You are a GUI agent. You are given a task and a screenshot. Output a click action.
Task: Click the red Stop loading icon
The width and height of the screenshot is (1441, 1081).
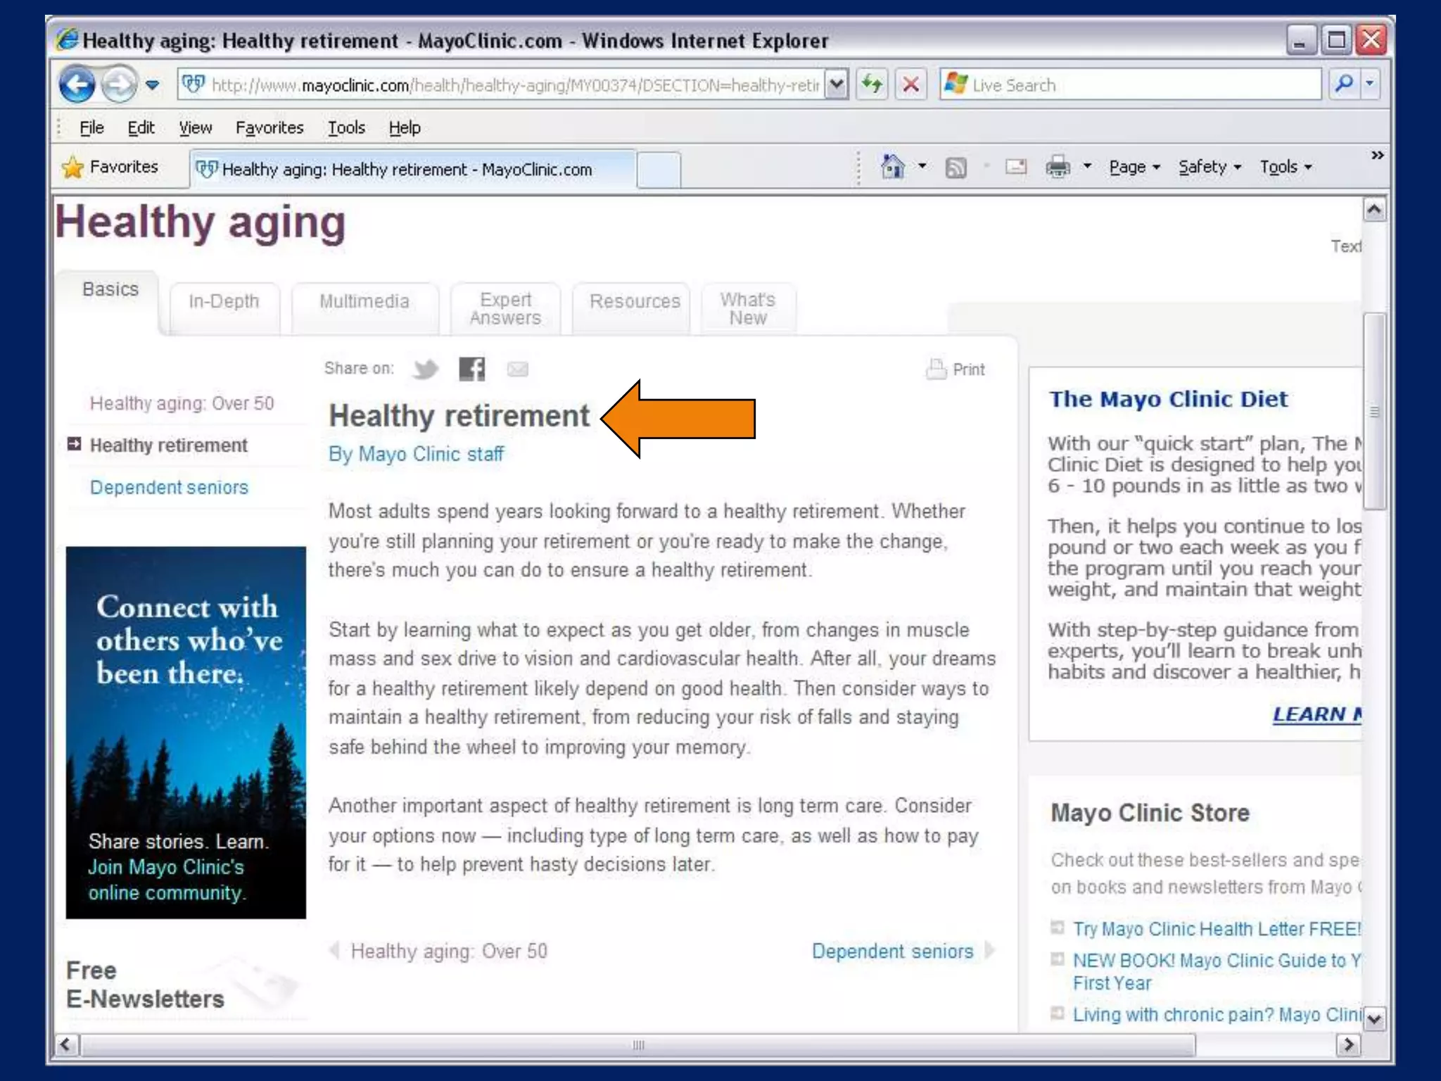point(910,85)
